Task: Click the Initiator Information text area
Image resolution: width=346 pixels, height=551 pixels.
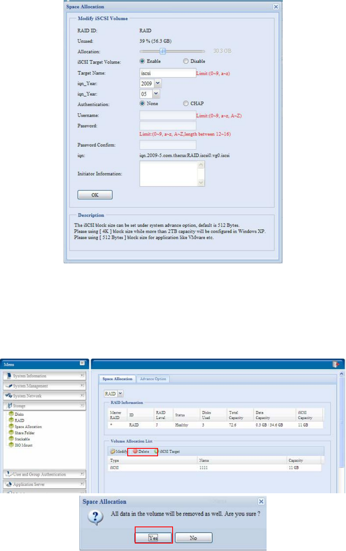Action: (x=169, y=174)
